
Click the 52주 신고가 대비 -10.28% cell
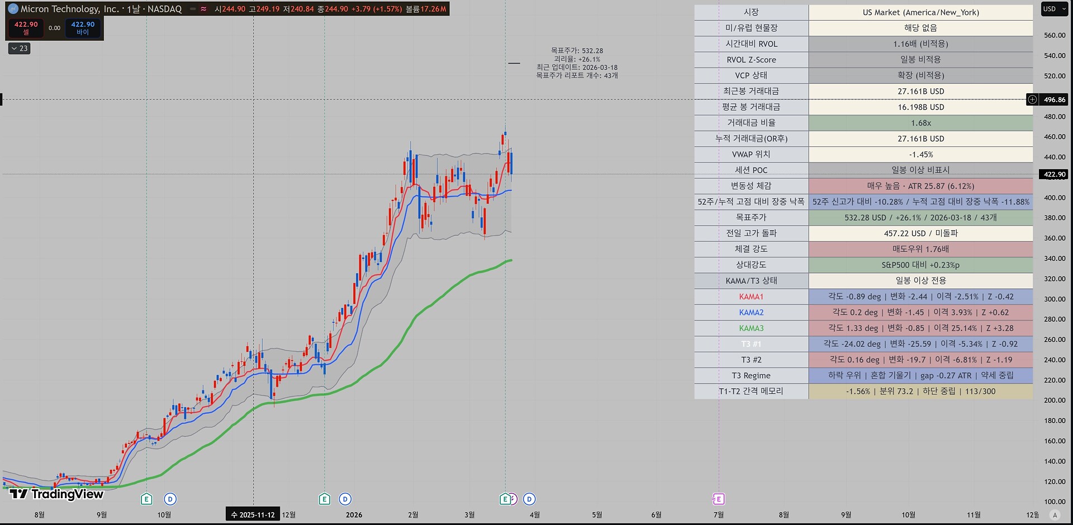point(920,202)
